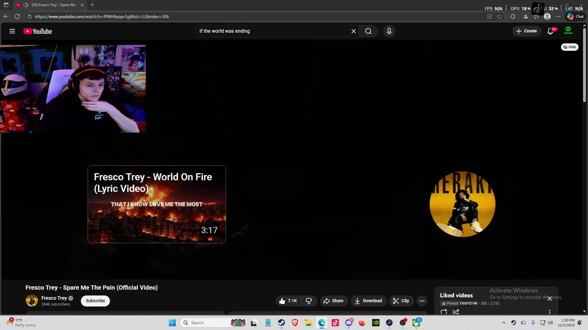
Task: Open browser profile avatar
Action: [x=547, y=16]
